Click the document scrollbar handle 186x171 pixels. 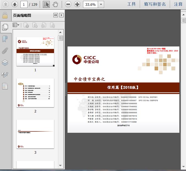[x=184, y=20]
